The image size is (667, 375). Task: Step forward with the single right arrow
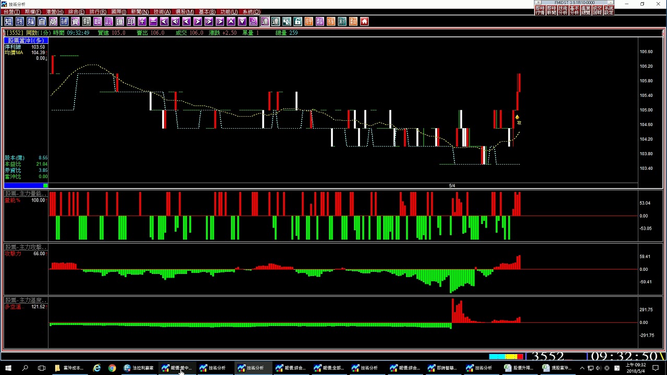click(x=197, y=21)
